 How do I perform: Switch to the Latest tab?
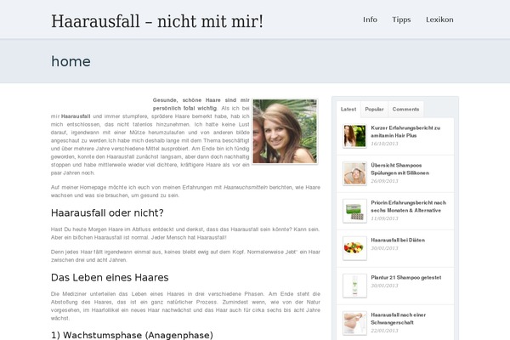point(348,110)
